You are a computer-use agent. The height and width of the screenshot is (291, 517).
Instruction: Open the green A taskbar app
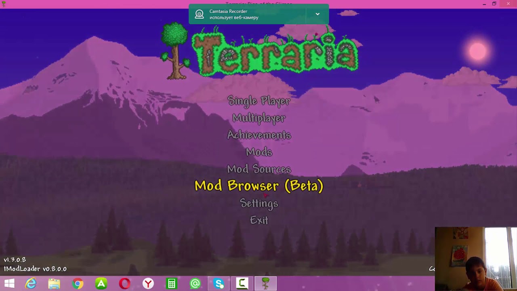101,284
